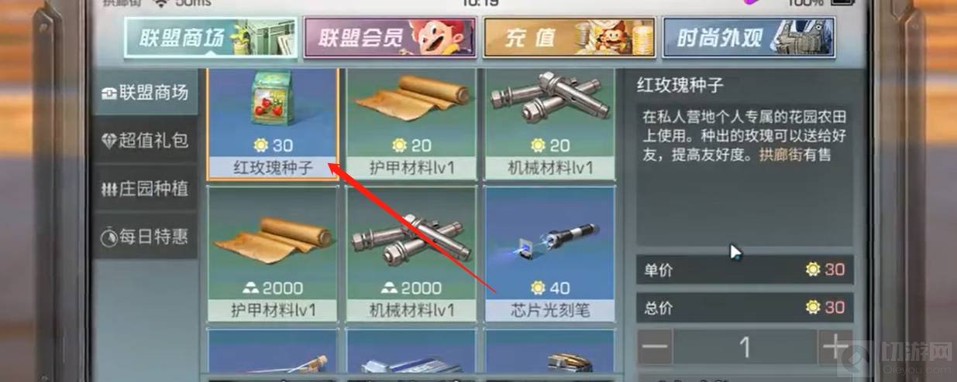The width and height of the screenshot is (957, 382).
Task: Open the 联盟会员 membership banner
Action: tap(389, 38)
